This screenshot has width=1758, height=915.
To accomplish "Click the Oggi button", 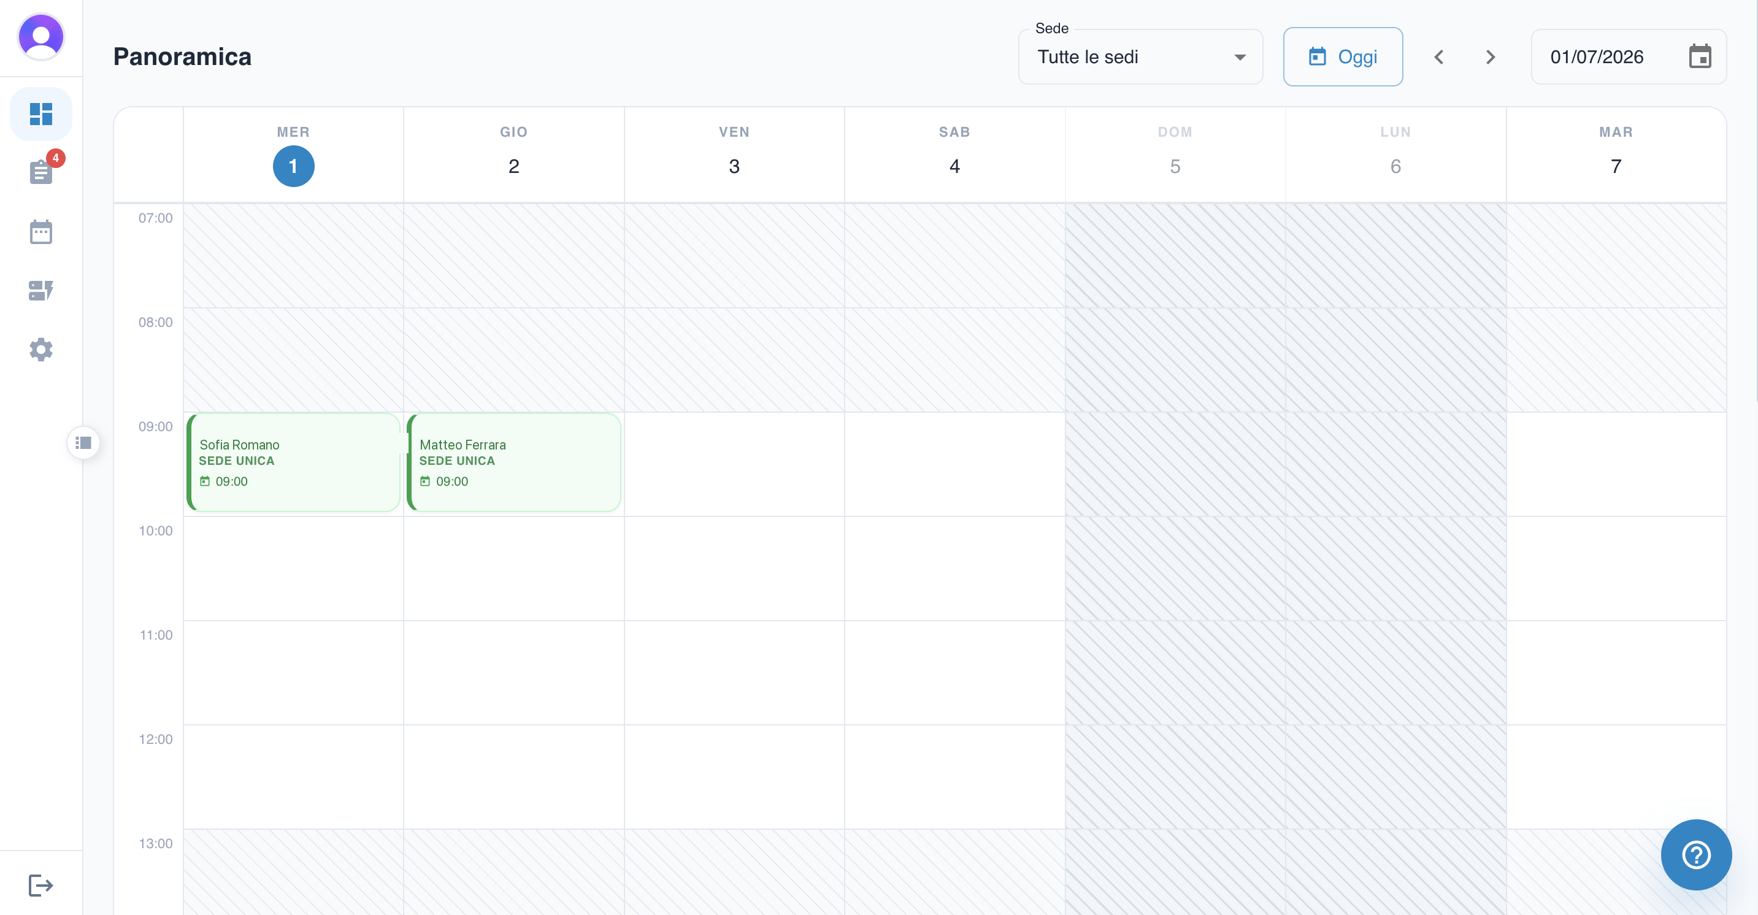I will (x=1342, y=56).
